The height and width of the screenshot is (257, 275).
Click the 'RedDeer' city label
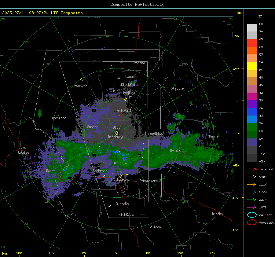130,93
